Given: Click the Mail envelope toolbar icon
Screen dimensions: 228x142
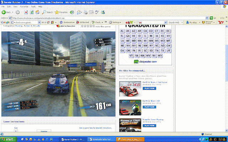Looking at the screenshot, I should [x=79, y=12].
